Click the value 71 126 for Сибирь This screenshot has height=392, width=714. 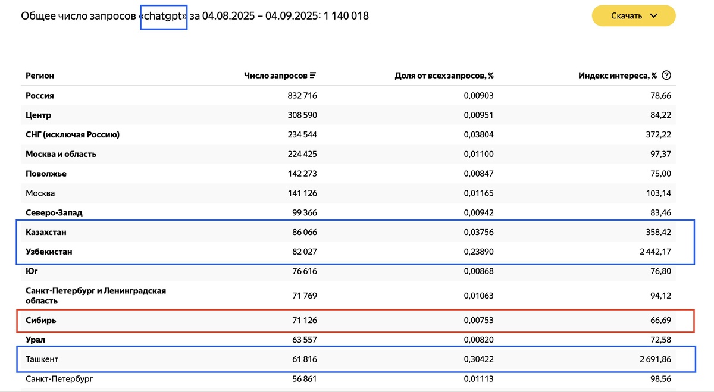click(305, 320)
